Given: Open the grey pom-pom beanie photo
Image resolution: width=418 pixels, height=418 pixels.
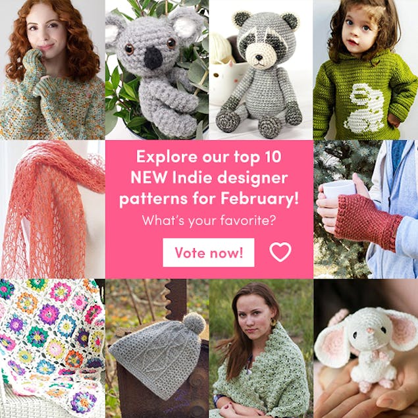Looking at the screenshot, I should click(157, 348).
